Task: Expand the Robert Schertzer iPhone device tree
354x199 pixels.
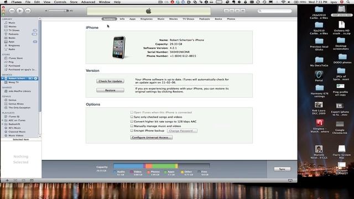Action: coord(2,78)
